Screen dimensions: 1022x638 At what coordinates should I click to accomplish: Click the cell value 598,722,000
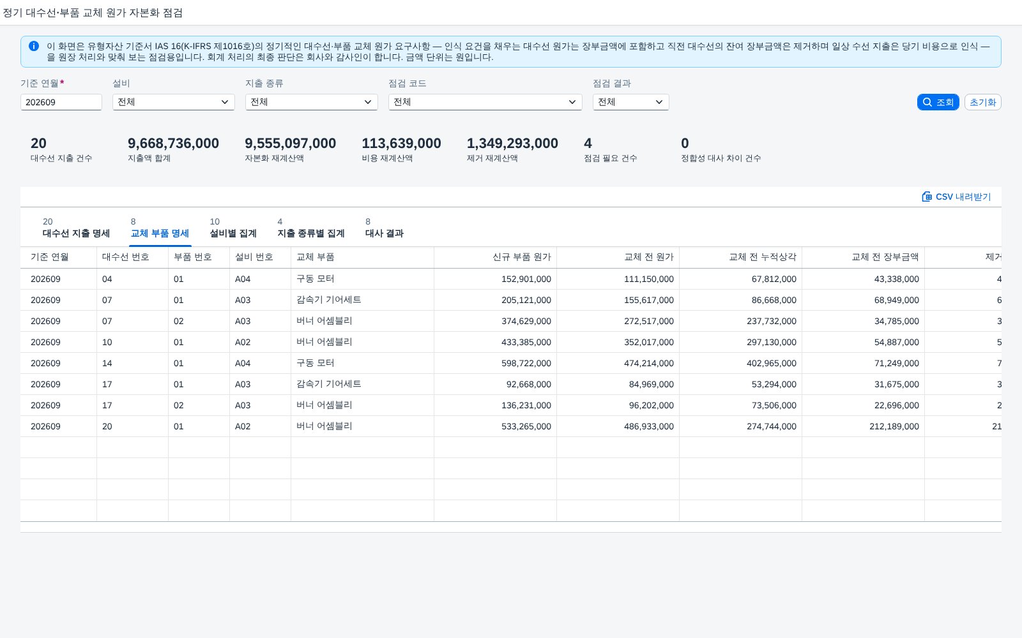click(526, 363)
